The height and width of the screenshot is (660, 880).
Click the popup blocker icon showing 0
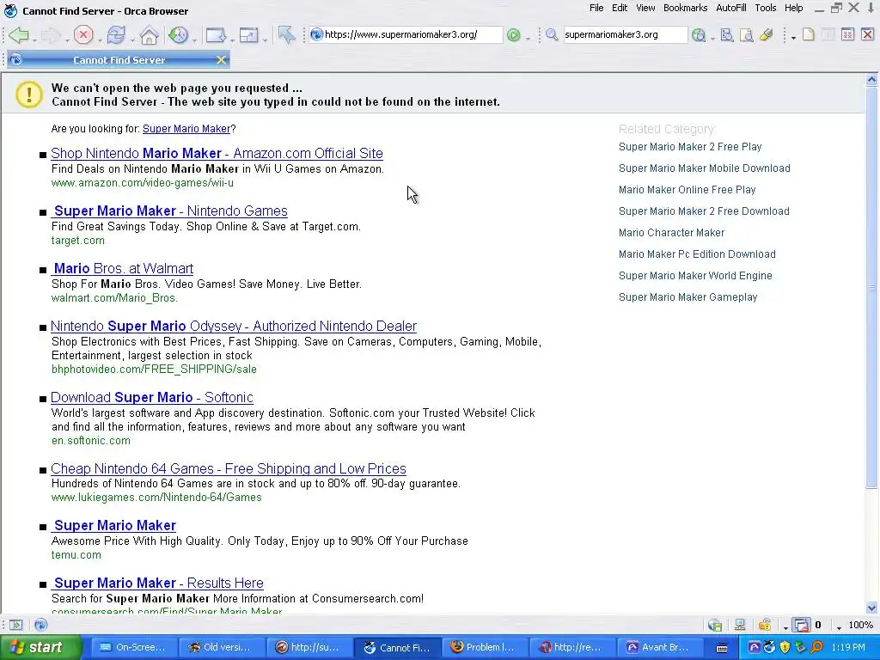802,625
